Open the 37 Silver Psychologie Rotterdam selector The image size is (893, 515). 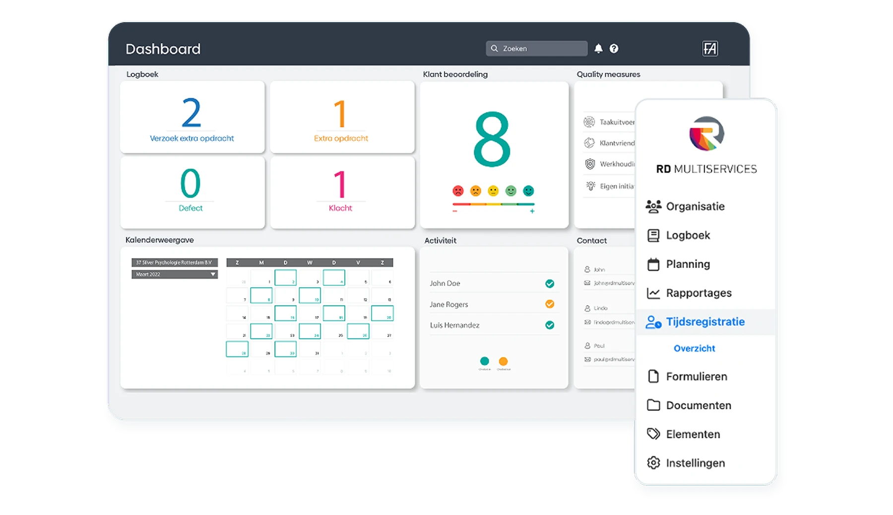(x=175, y=262)
